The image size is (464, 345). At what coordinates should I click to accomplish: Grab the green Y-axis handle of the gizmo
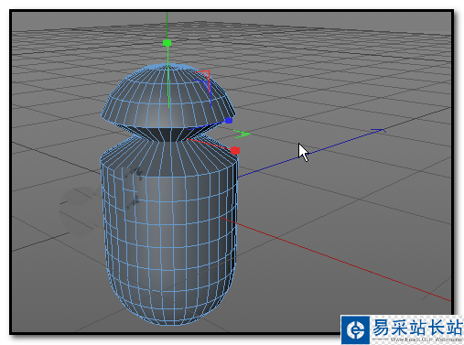click(167, 43)
